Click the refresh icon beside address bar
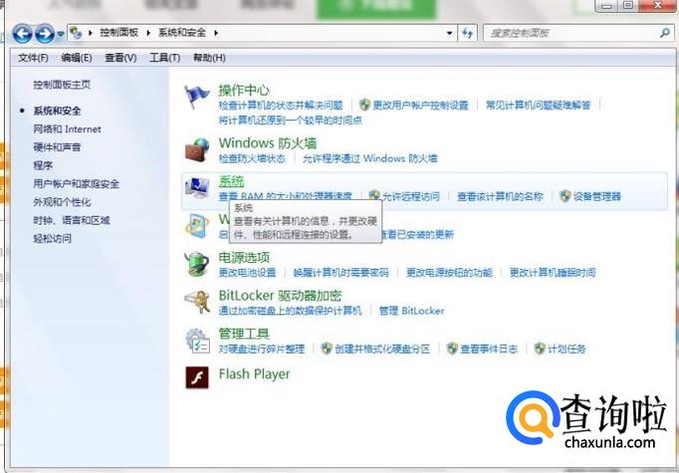The width and height of the screenshot is (679, 473). pyautogui.click(x=467, y=33)
